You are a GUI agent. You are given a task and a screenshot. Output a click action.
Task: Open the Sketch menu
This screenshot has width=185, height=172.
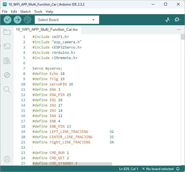point(26,12)
